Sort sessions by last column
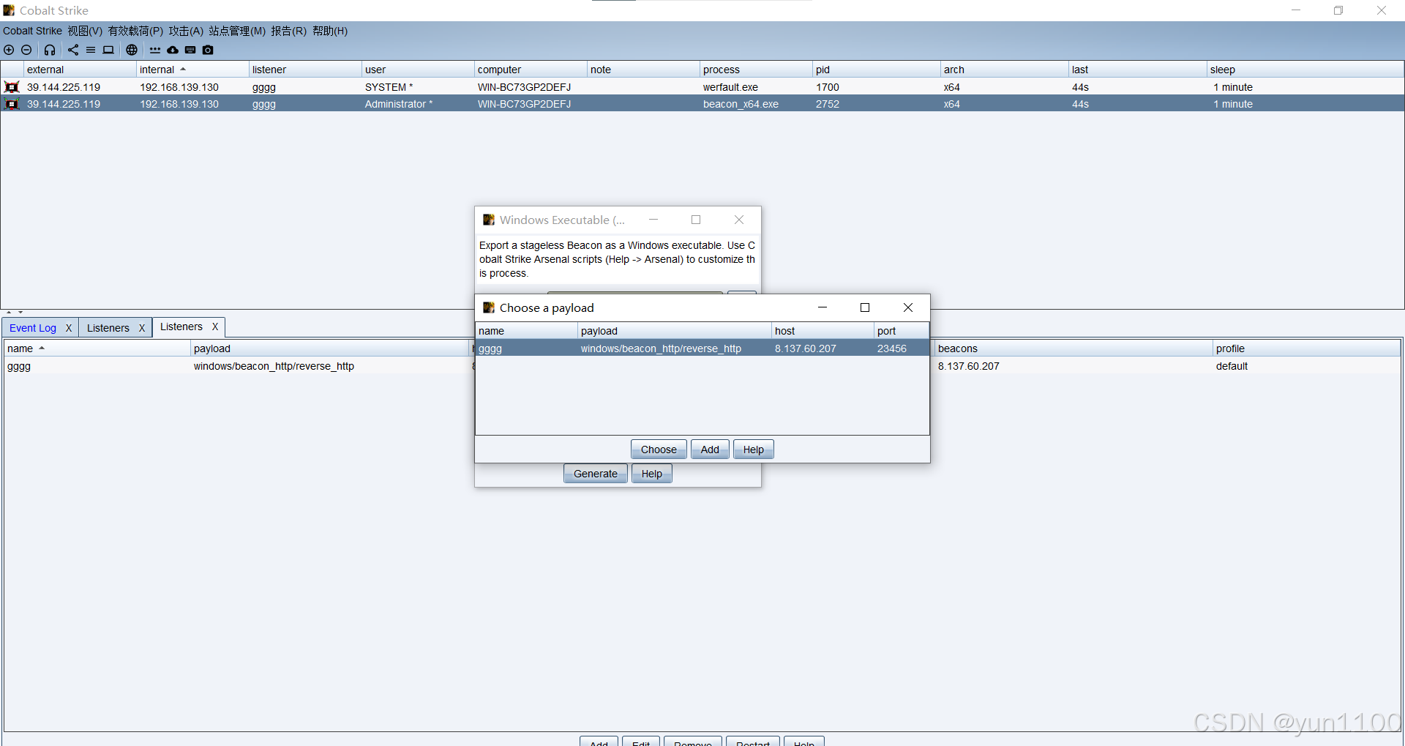The width and height of the screenshot is (1405, 746). pyautogui.click(x=1137, y=70)
